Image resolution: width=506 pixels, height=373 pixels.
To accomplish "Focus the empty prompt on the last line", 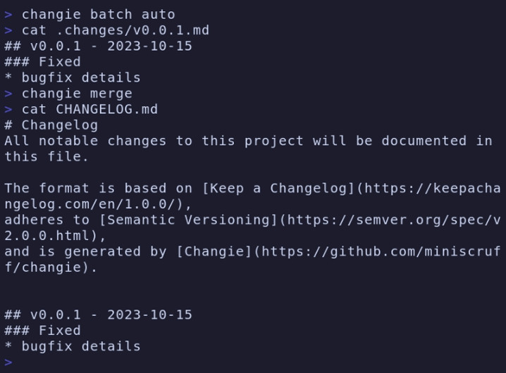I will tap(8, 362).
